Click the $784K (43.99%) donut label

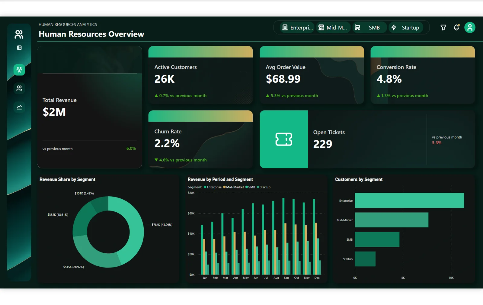162,225
